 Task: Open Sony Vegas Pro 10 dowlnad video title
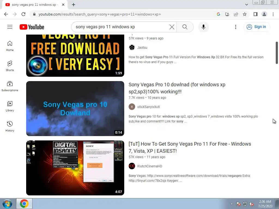tap(177, 88)
